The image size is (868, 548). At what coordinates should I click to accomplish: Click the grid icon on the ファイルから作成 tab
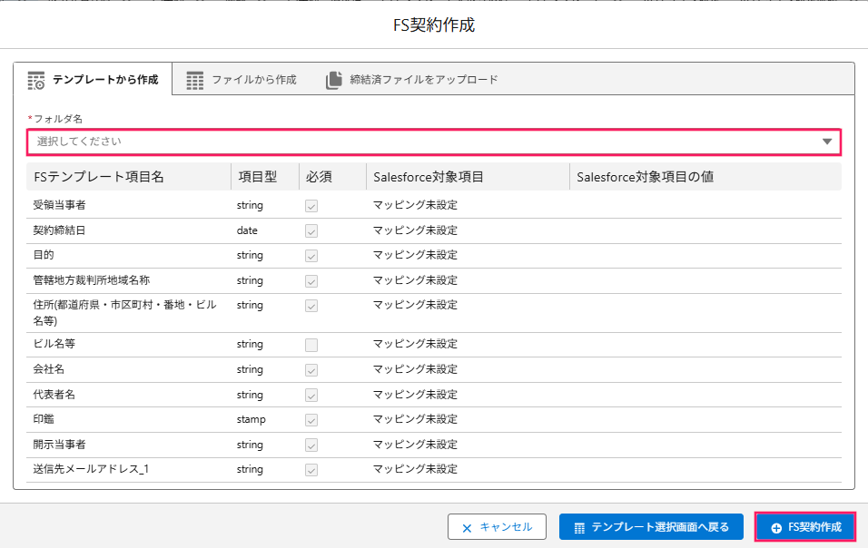(195, 80)
